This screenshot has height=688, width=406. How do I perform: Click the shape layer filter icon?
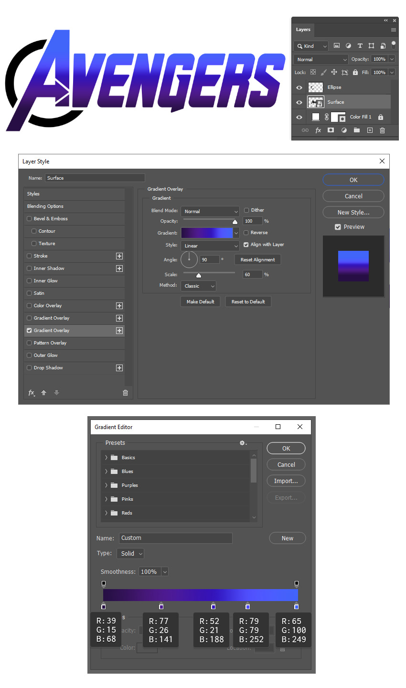(371, 46)
